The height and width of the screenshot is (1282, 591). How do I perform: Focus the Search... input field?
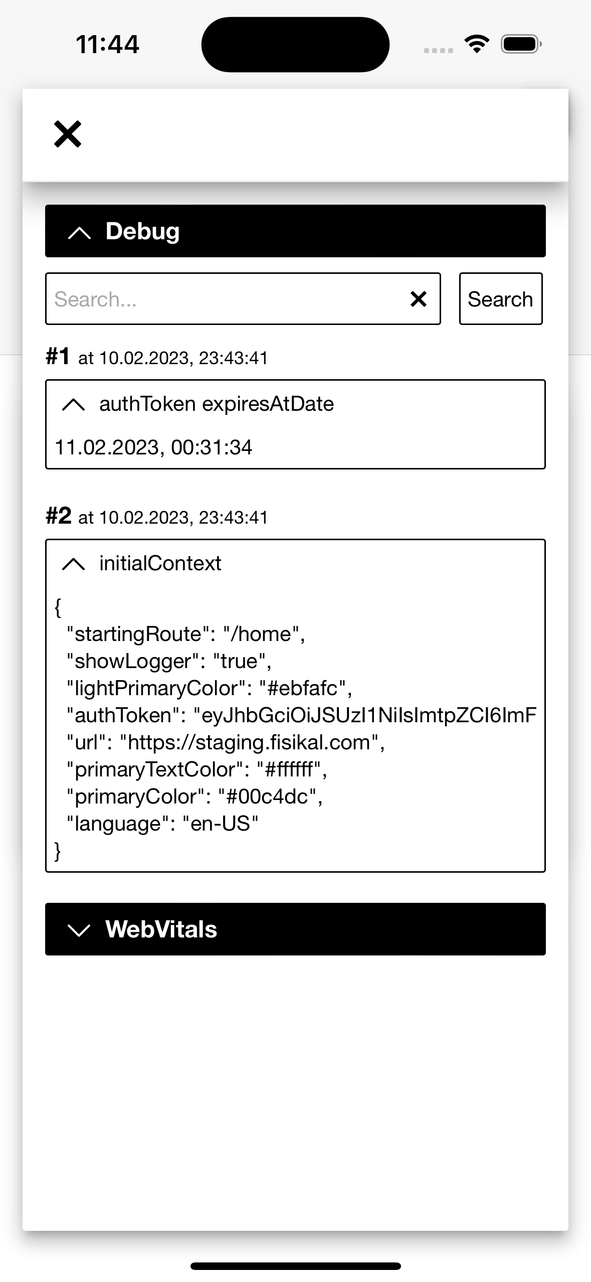coord(226,299)
